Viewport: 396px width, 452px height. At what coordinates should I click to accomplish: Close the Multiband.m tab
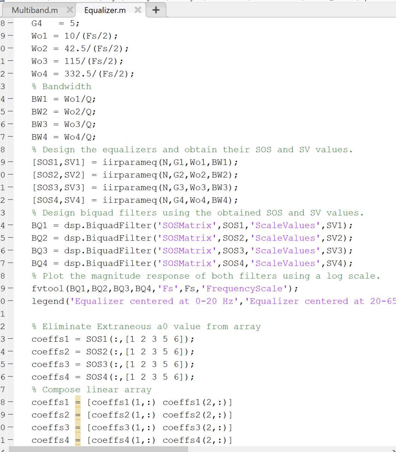[70, 10]
